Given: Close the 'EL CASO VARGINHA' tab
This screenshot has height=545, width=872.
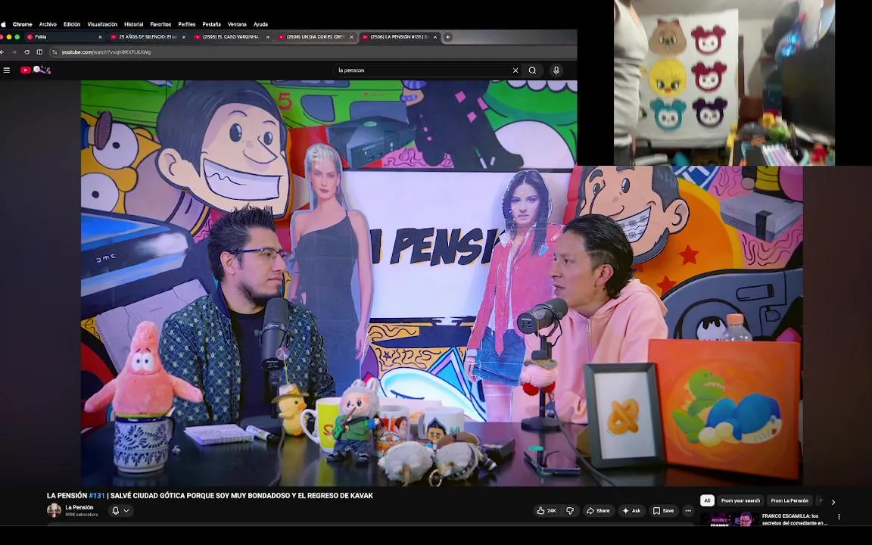Looking at the screenshot, I should [x=267, y=36].
